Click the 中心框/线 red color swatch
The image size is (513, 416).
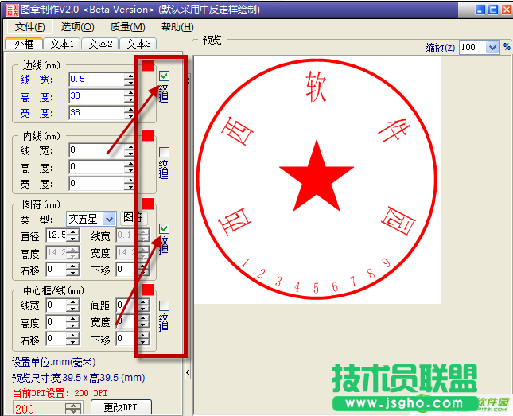click(x=148, y=290)
